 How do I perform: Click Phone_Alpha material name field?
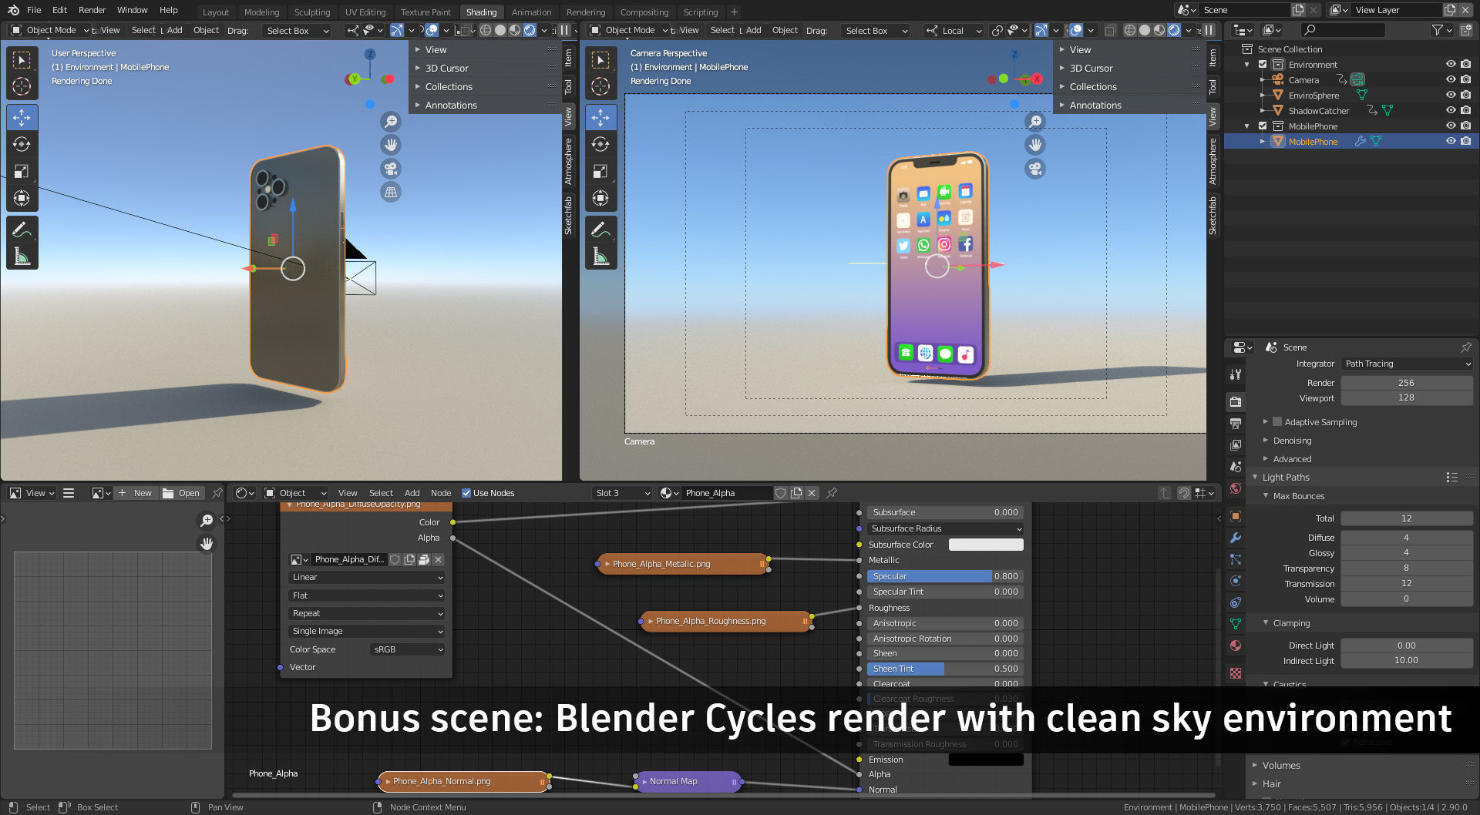725,493
